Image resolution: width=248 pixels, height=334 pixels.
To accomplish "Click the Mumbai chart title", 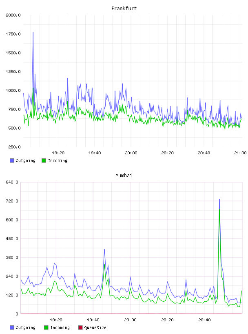I will (124, 176).
